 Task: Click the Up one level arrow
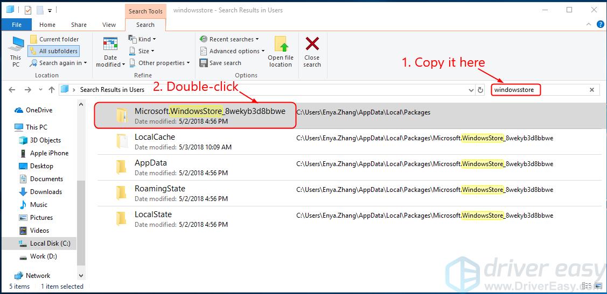click(x=52, y=90)
